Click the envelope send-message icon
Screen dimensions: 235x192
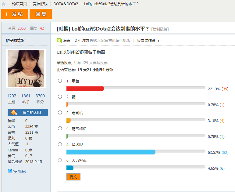pos(10,171)
